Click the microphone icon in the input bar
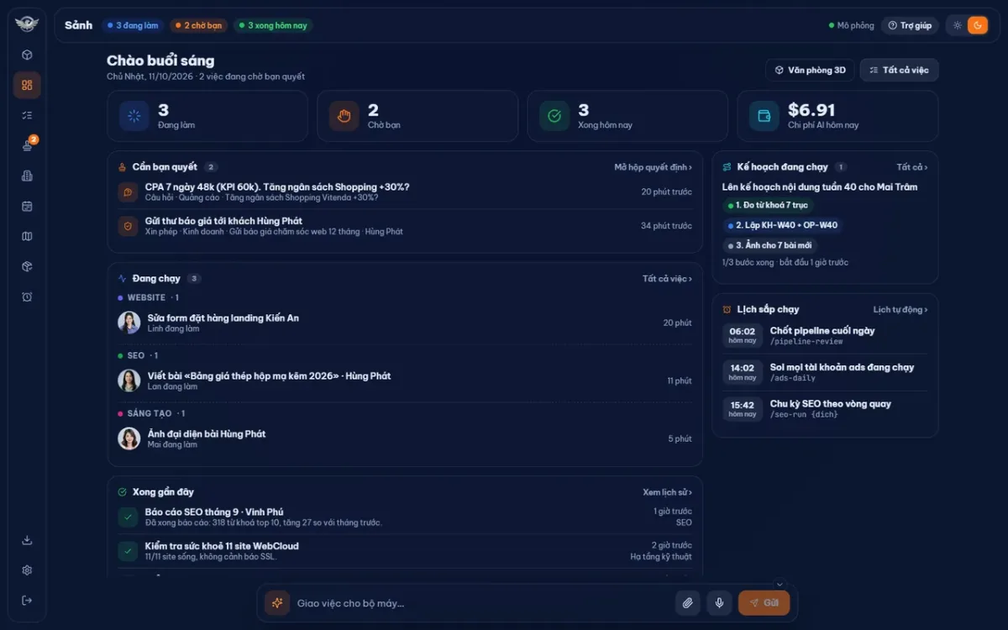 coord(719,603)
